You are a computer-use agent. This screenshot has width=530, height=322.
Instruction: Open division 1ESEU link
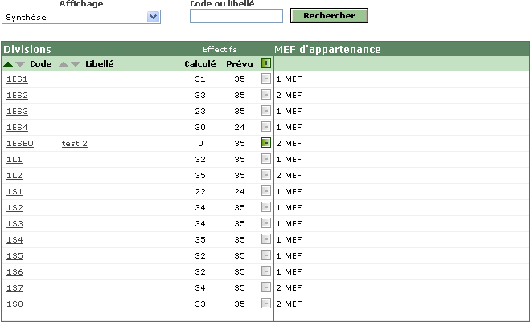(20, 144)
